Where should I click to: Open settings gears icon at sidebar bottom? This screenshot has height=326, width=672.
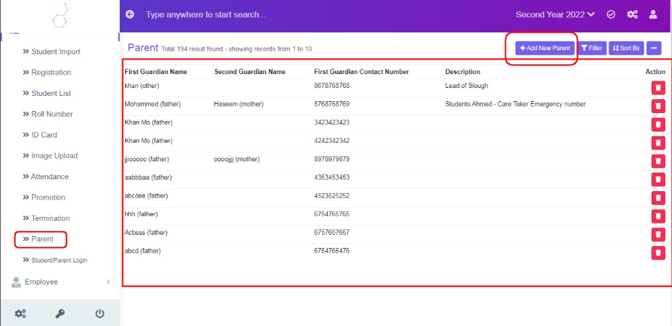click(x=20, y=313)
